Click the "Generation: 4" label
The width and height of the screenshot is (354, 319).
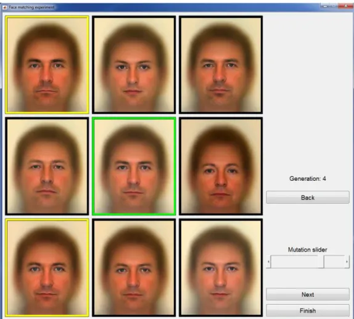point(308,179)
